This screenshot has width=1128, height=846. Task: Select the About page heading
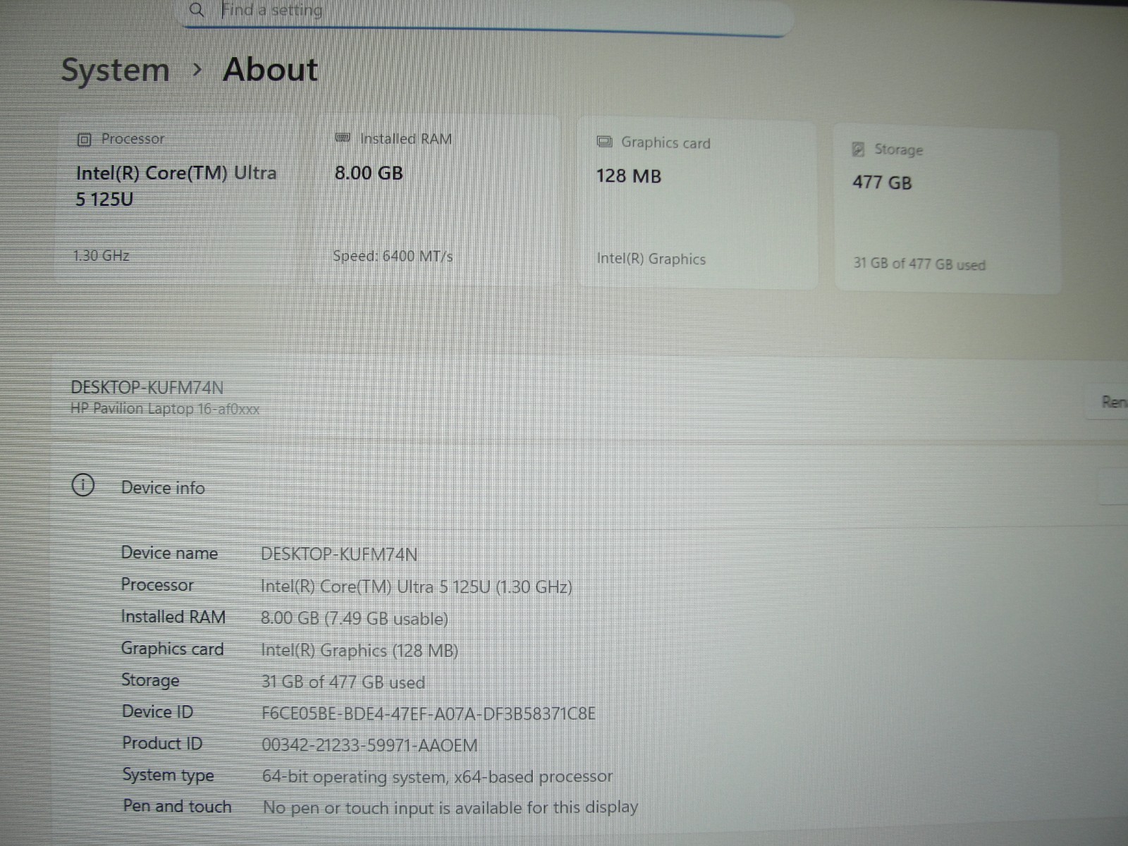(x=271, y=70)
